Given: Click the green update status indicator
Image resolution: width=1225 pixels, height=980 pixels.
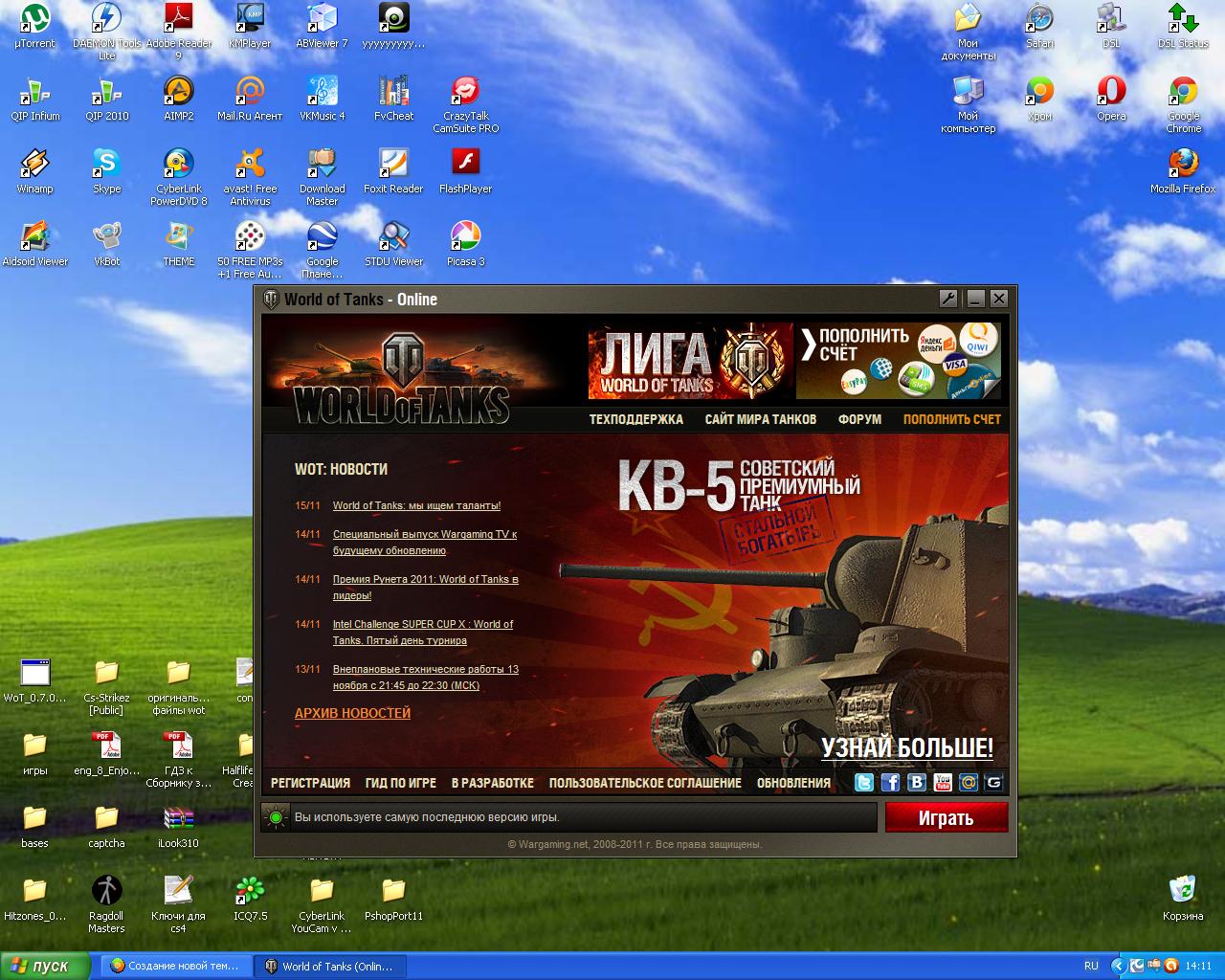Looking at the screenshot, I should [276, 817].
